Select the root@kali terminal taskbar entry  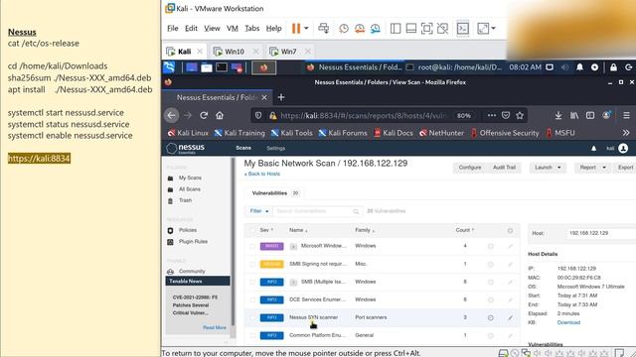point(454,67)
